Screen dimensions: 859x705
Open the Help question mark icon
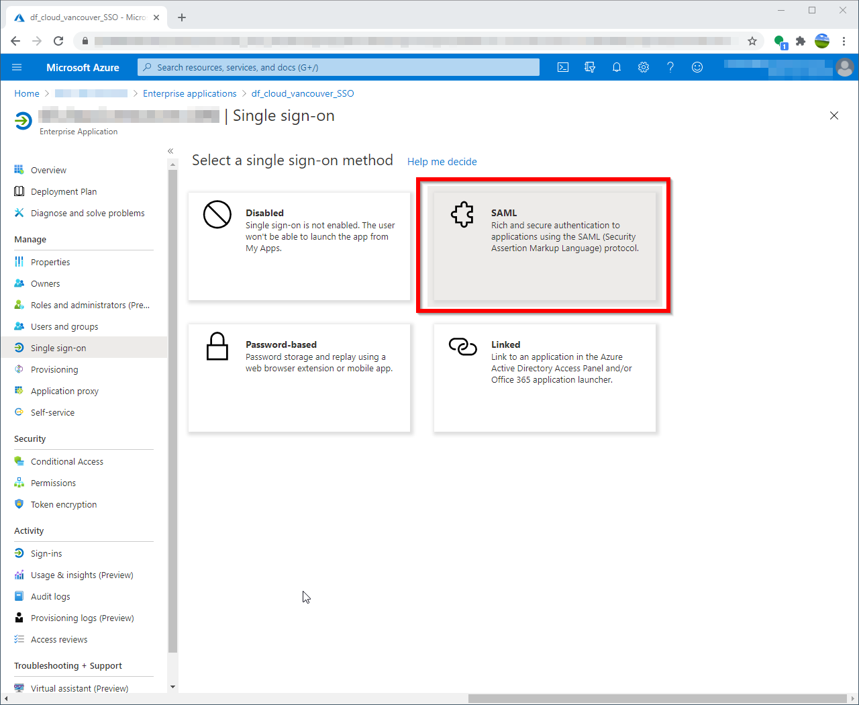point(670,67)
